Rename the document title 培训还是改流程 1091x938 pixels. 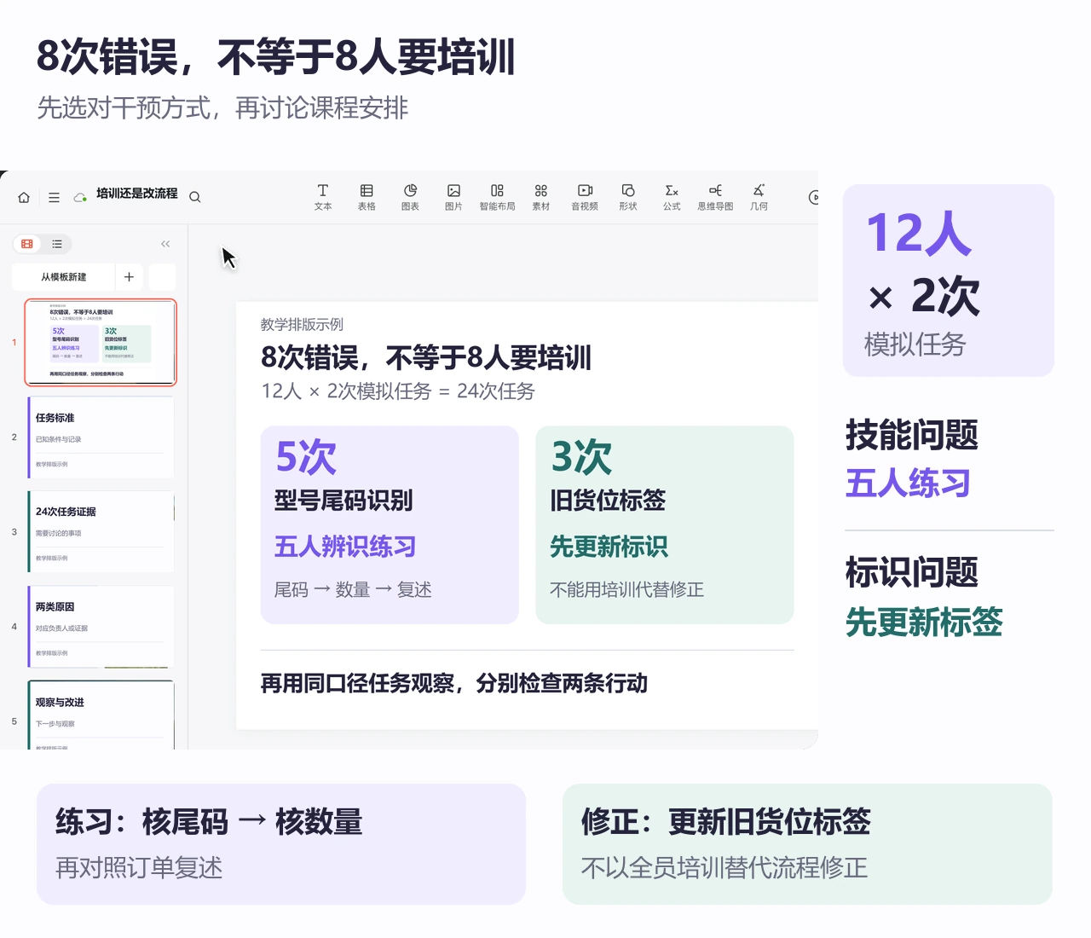136,194
